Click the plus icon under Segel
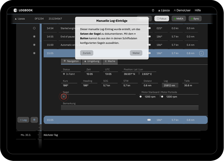The width and height of the screenshot is (224, 161). click(x=64, y=97)
